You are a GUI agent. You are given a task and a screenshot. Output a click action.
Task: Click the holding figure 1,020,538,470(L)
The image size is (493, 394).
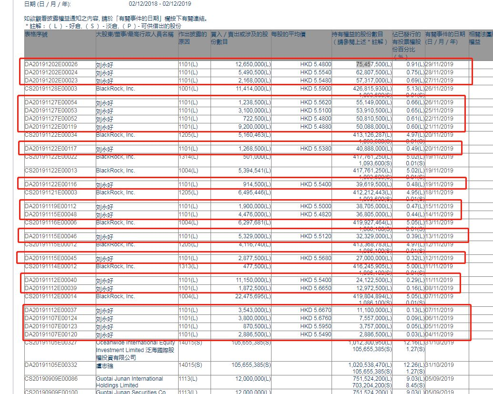coord(371,365)
